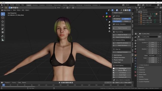Click the blue Z axis on navigation gizmo
Screen dimensions: 162x91
pyautogui.click(x=107, y=13)
